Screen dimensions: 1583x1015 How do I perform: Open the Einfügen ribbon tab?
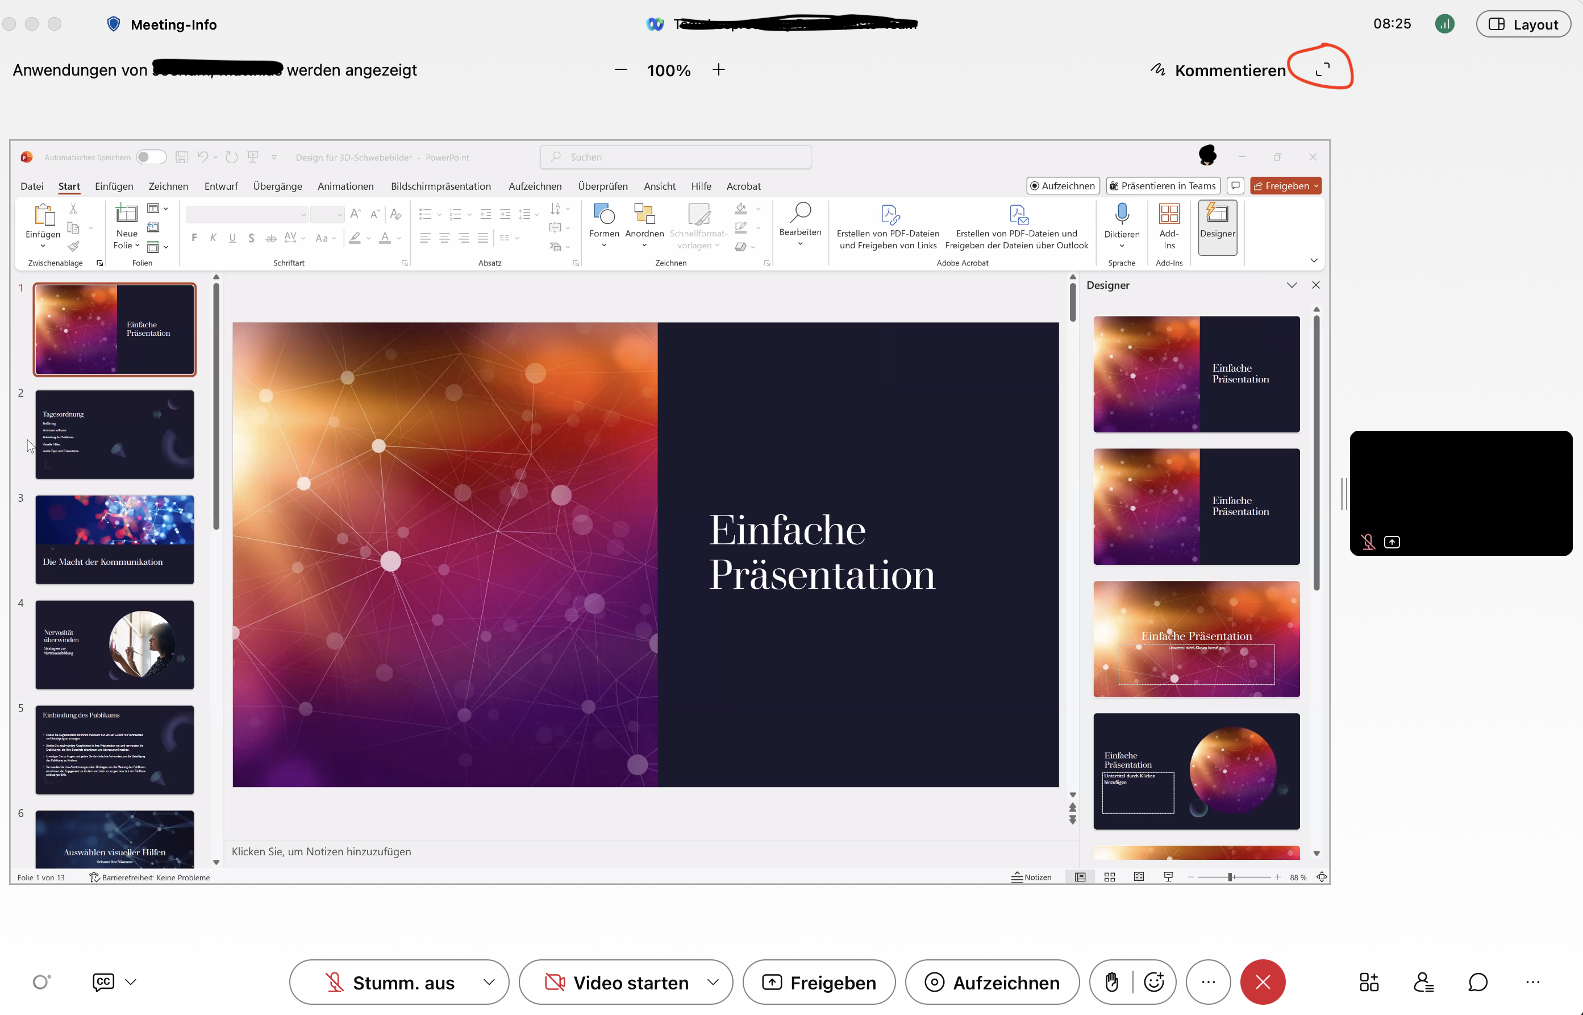113,186
